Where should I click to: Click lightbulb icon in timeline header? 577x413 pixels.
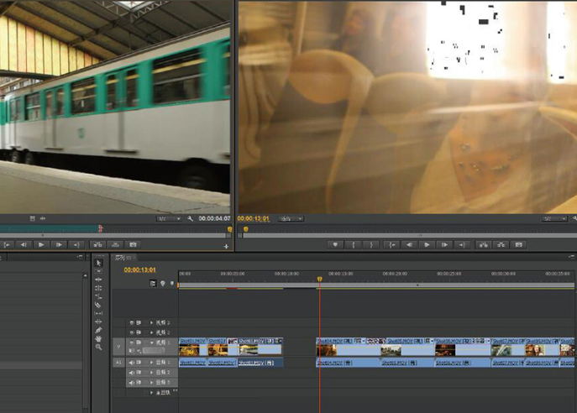click(162, 284)
